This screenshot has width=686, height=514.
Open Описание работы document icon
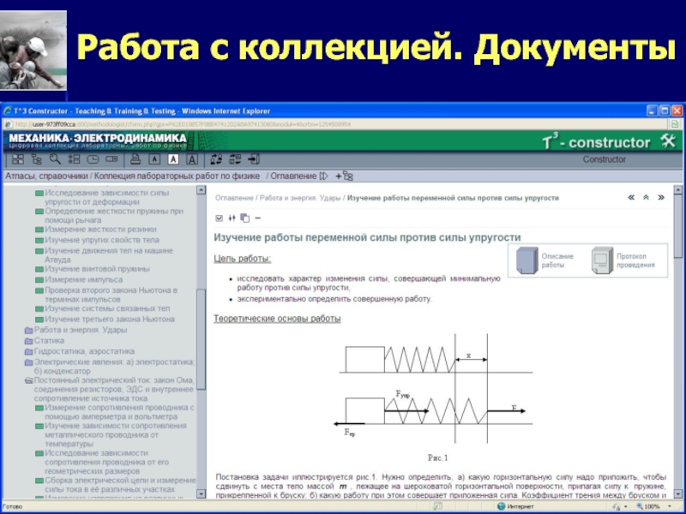527,260
